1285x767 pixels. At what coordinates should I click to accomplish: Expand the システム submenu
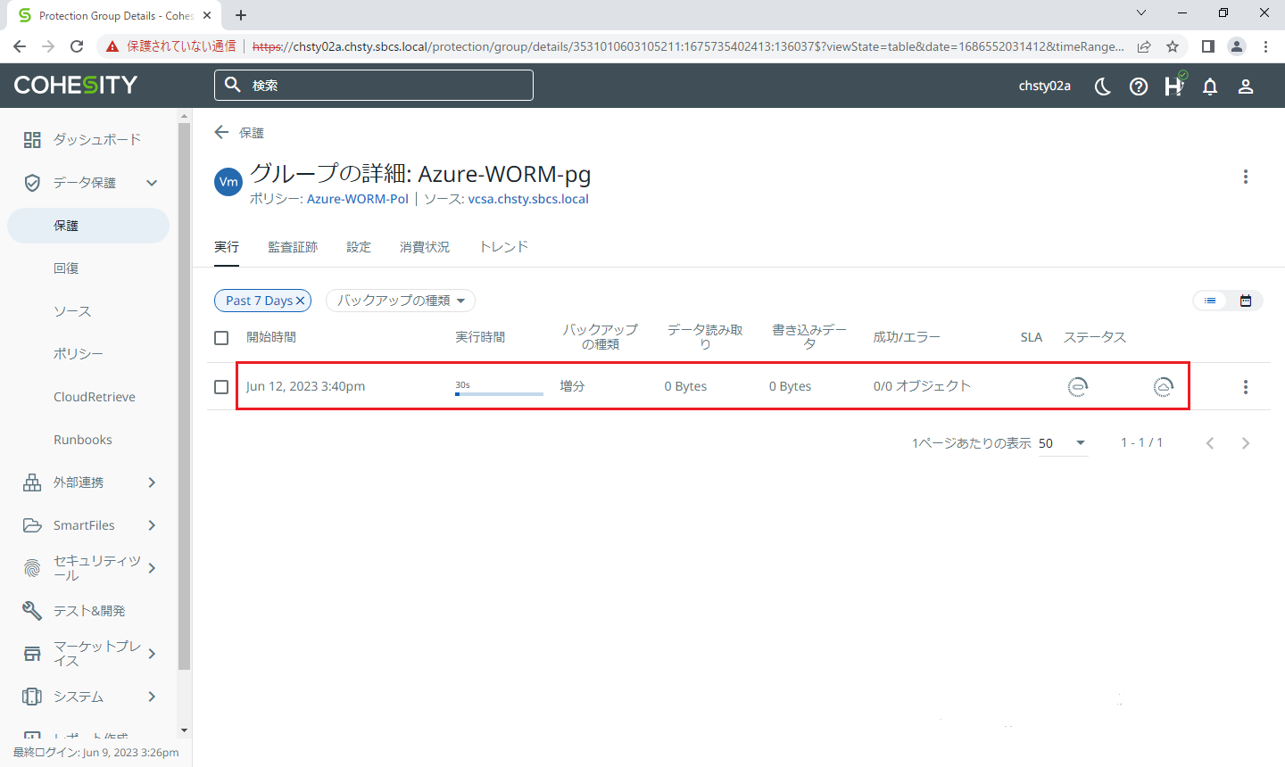click(x=152, y=697)
